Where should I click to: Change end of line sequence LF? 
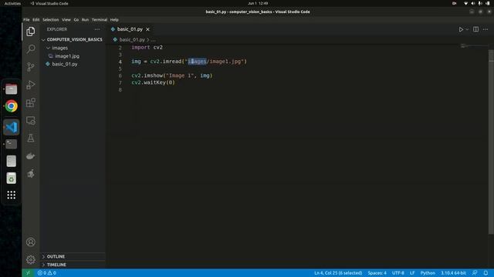click(x=412, y=273)
